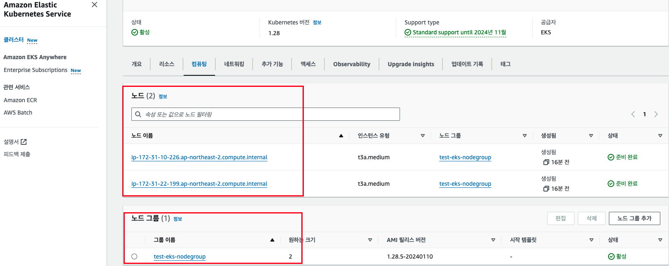Open Amazon EKS Anywhere in the sidebar
This screenshot has width=669, height=266.
(35, 57)
